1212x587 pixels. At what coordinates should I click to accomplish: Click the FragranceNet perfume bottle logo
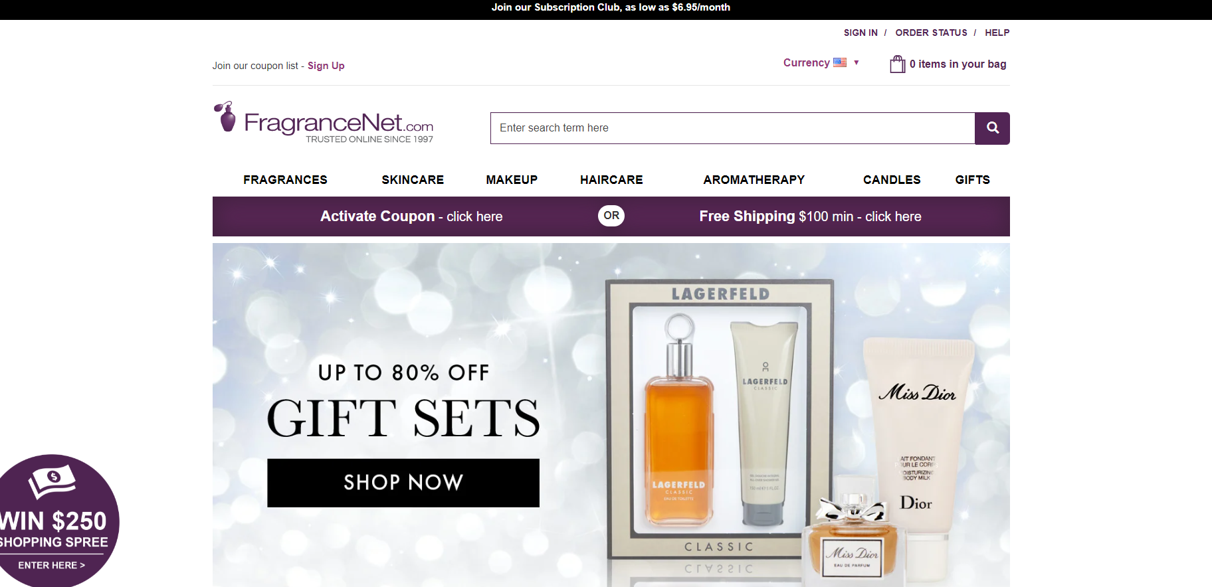point(226,117)
